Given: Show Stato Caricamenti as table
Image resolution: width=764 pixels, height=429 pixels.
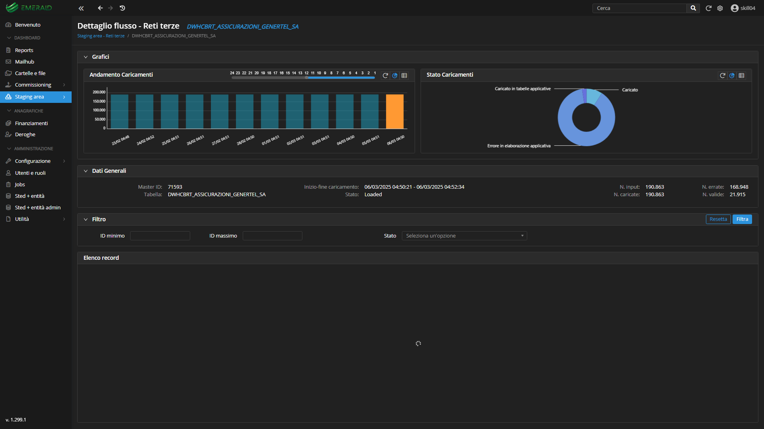Looking at the screenshot, I should [741, 75].
